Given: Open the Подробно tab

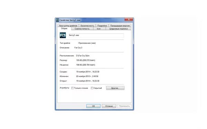Looking at the screenshot, I should pyautogui.click(x=102, y=26).
